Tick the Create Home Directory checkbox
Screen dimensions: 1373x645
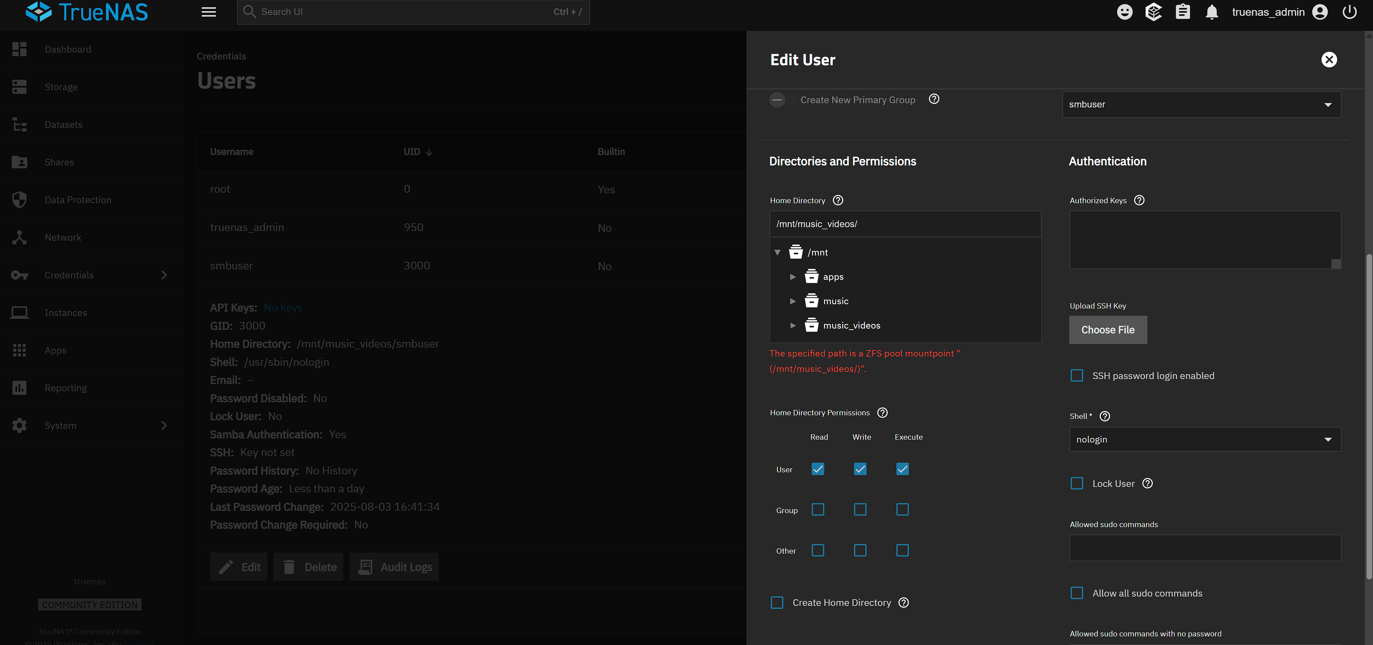point(777,602)
